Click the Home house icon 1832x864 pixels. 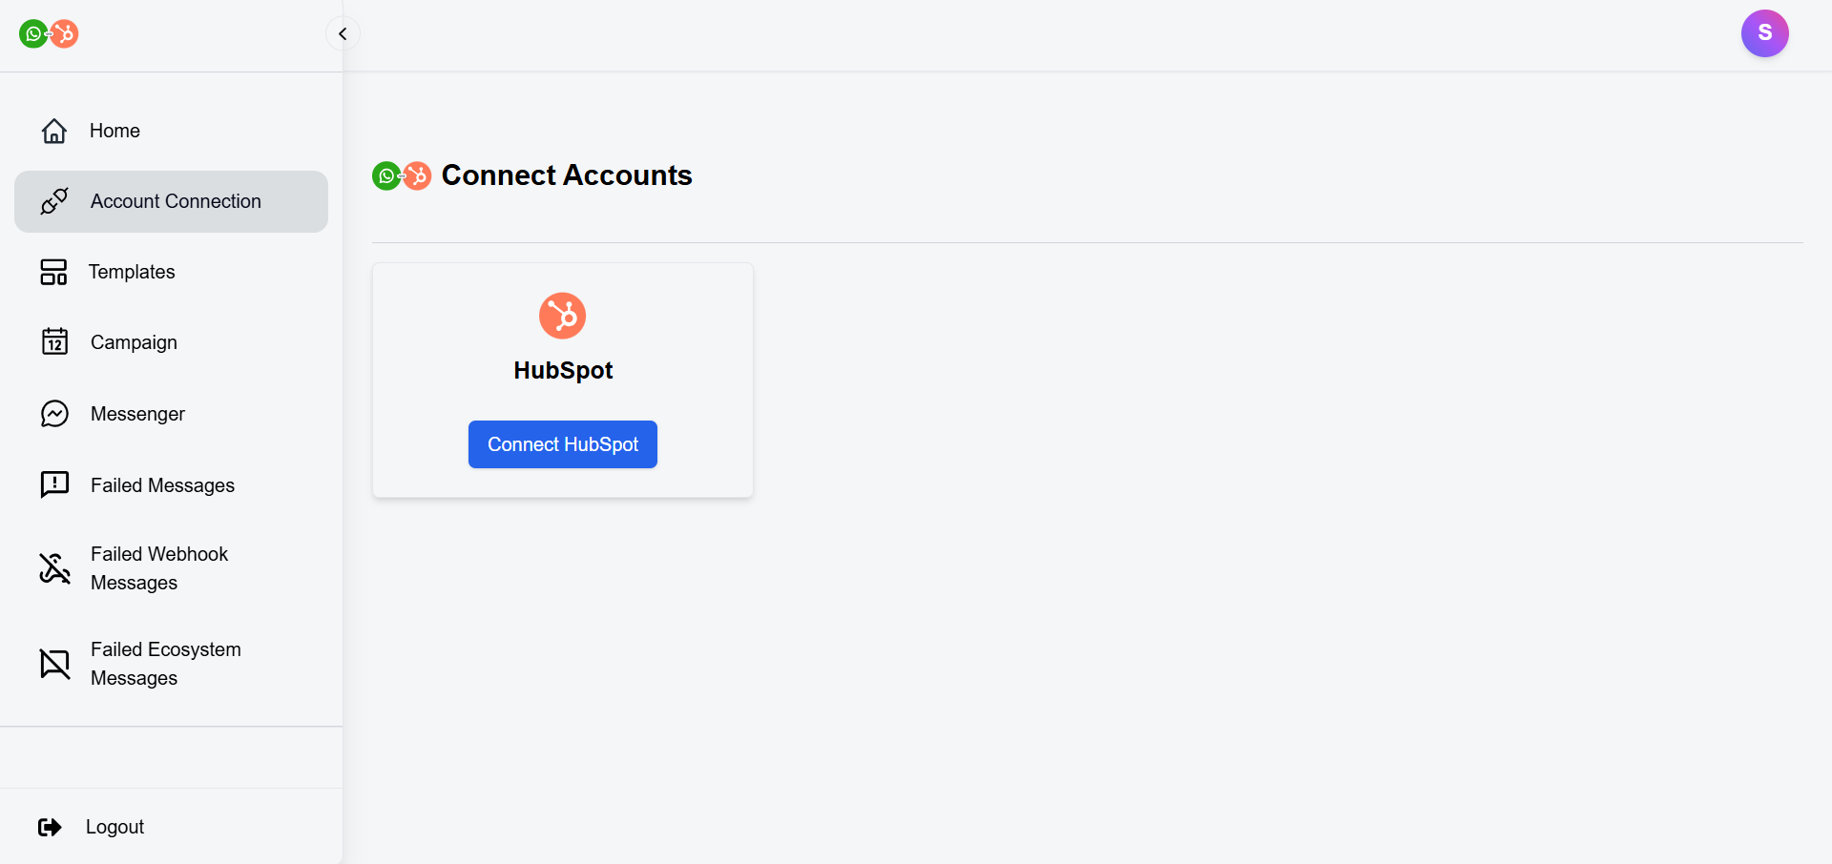coord(54,131)
